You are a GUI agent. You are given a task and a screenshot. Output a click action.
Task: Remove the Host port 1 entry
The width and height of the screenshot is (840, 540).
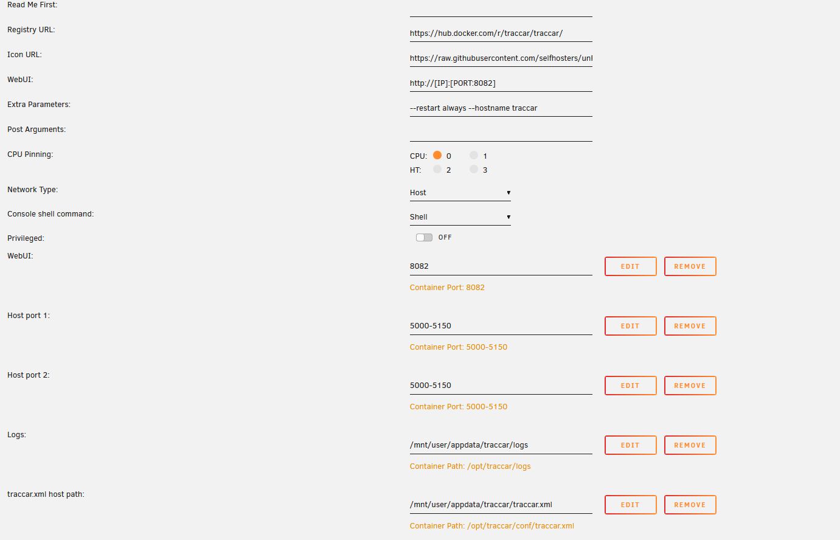[x=690, y=326]
